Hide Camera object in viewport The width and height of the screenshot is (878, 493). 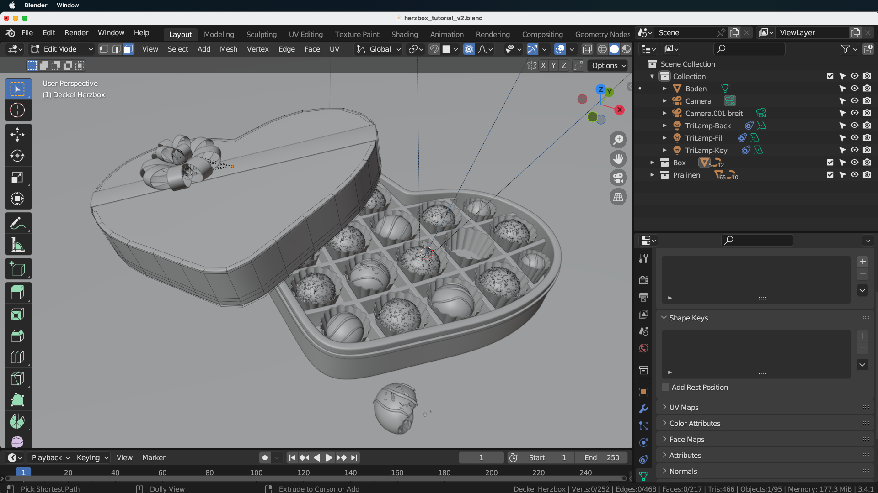tap(854, 101)
